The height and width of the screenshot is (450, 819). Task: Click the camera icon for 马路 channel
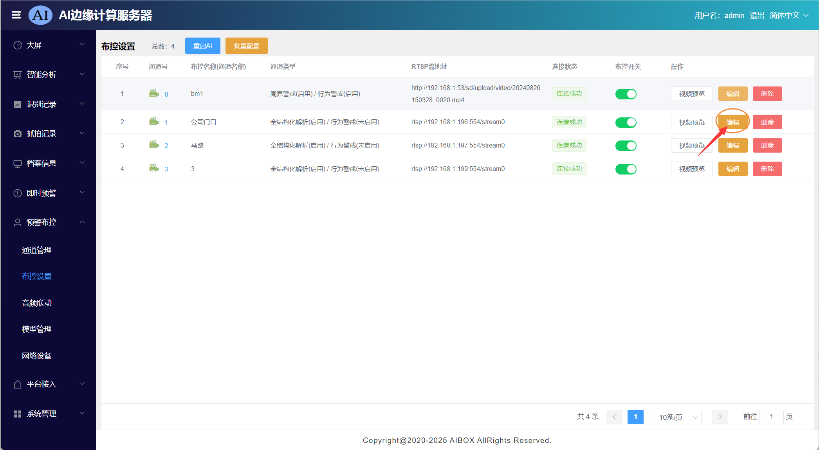click(154, 145)
